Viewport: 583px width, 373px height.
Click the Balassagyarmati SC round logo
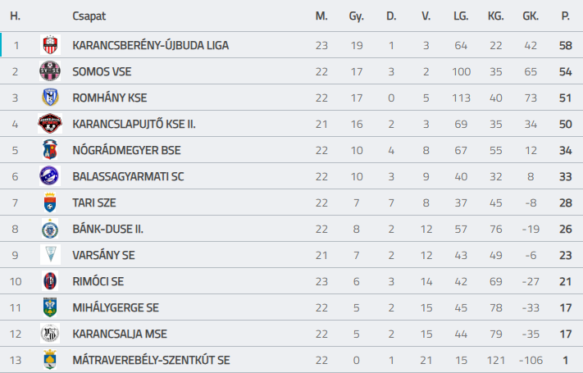[x=50, y=176]
